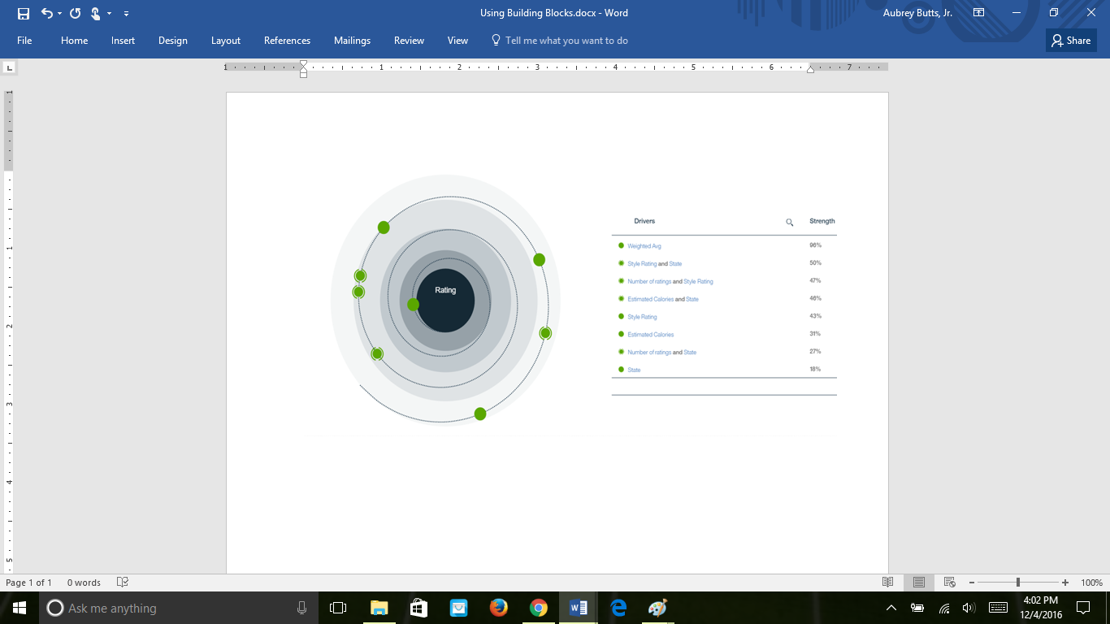Click the 96% strength value
The width and height of the screenshot is (1110, 624).
(815, 245)
